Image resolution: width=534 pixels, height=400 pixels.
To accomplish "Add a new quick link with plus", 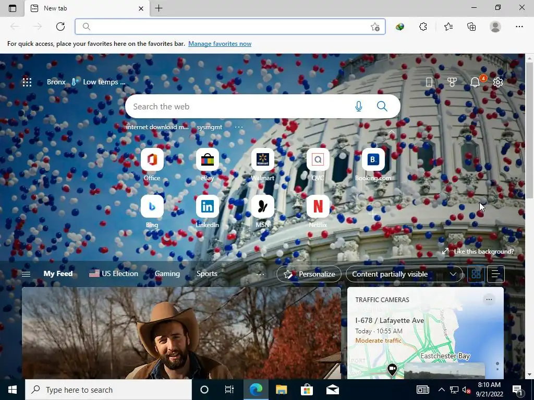I will click(373, 213).
